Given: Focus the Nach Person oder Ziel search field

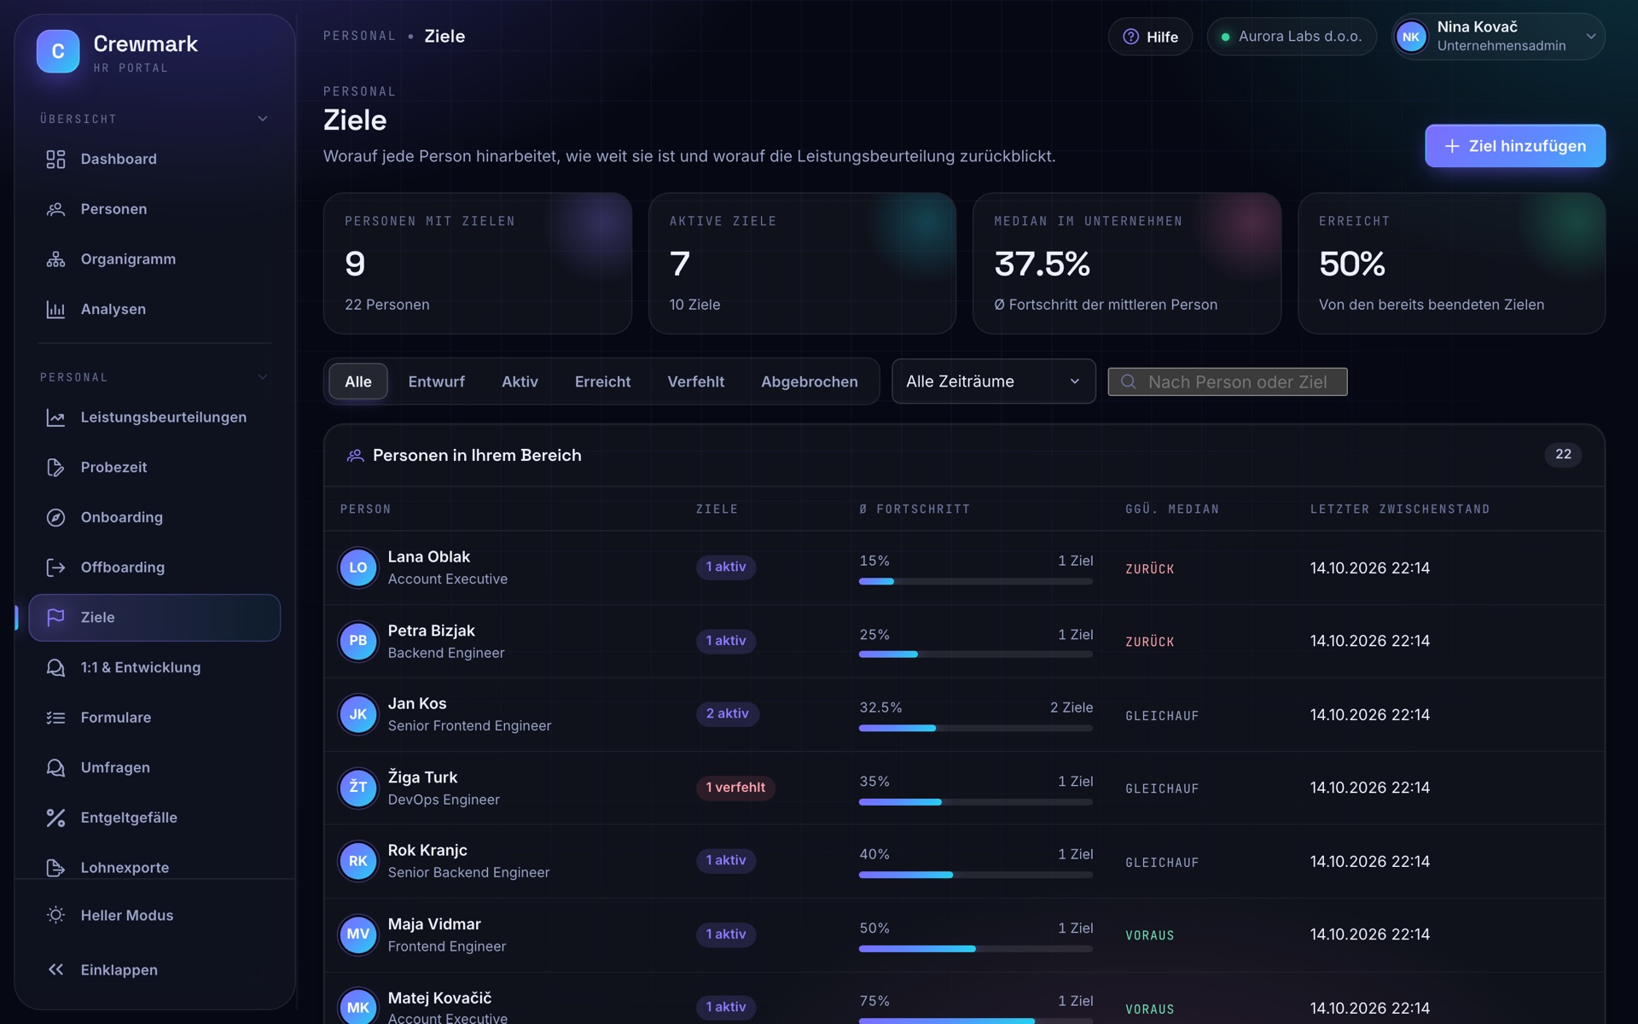Looking at the screenshot, I should point(1228,381).
